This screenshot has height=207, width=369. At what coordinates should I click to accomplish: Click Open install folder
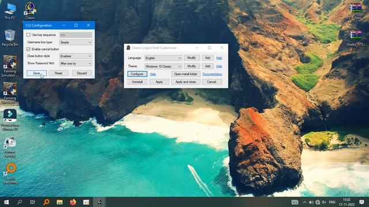pos(186,74)
